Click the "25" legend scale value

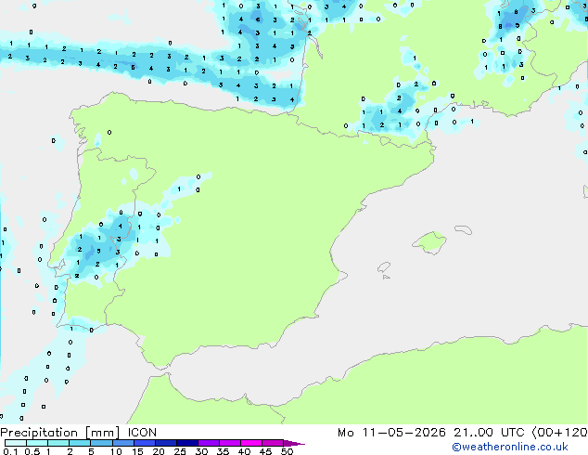[x=180, y=451]
